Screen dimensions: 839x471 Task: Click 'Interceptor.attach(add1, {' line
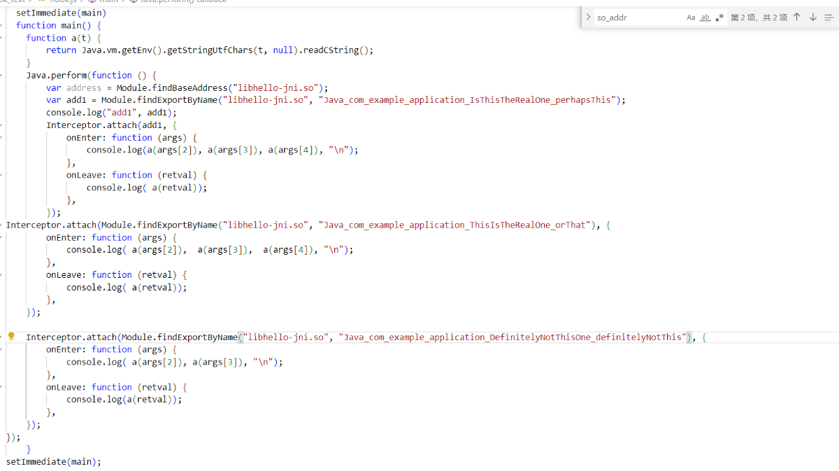(112, 125)
